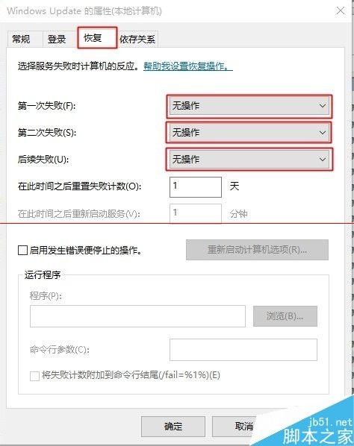Toggle 将失败计数附加到命令行结尾 checkbox

[x=35, y=376]
